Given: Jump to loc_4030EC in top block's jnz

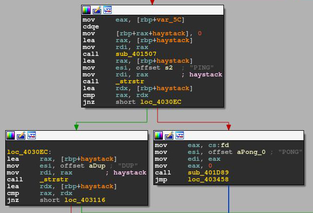Looking at the screenshot, I should (x=161, y=102).
